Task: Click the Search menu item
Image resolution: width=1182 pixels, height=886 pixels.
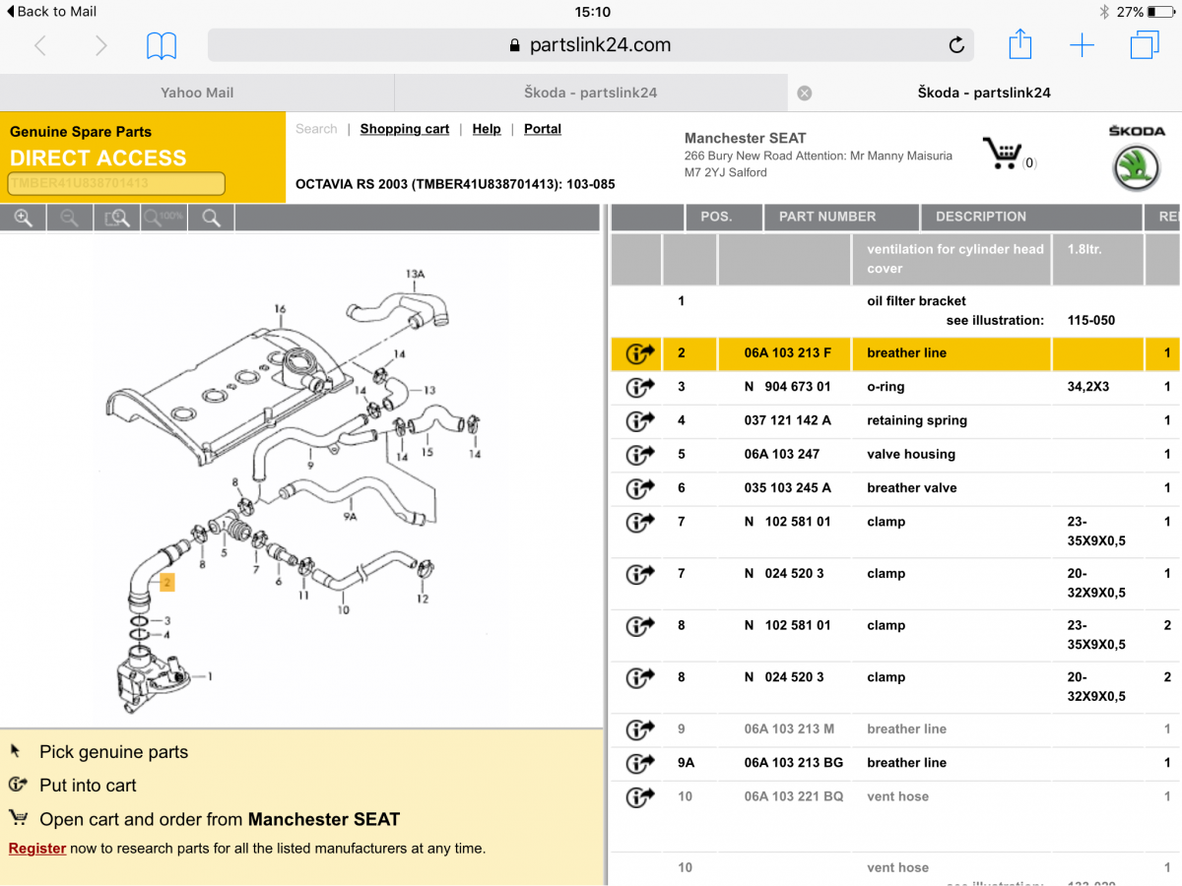Action: pyautogui.click(x=316, y=129)
